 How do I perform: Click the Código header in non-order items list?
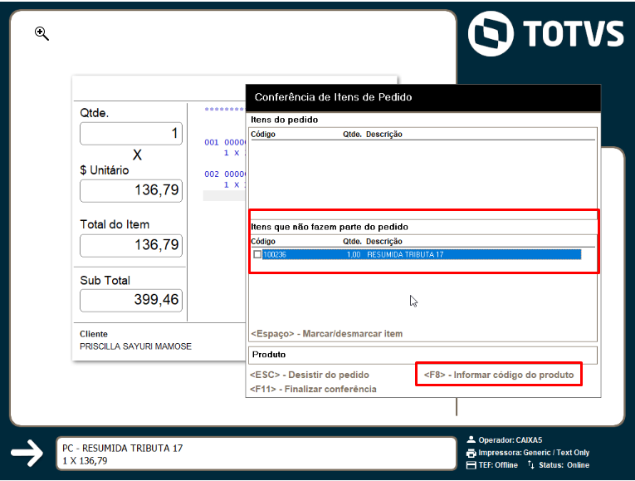tap(263, 242)
